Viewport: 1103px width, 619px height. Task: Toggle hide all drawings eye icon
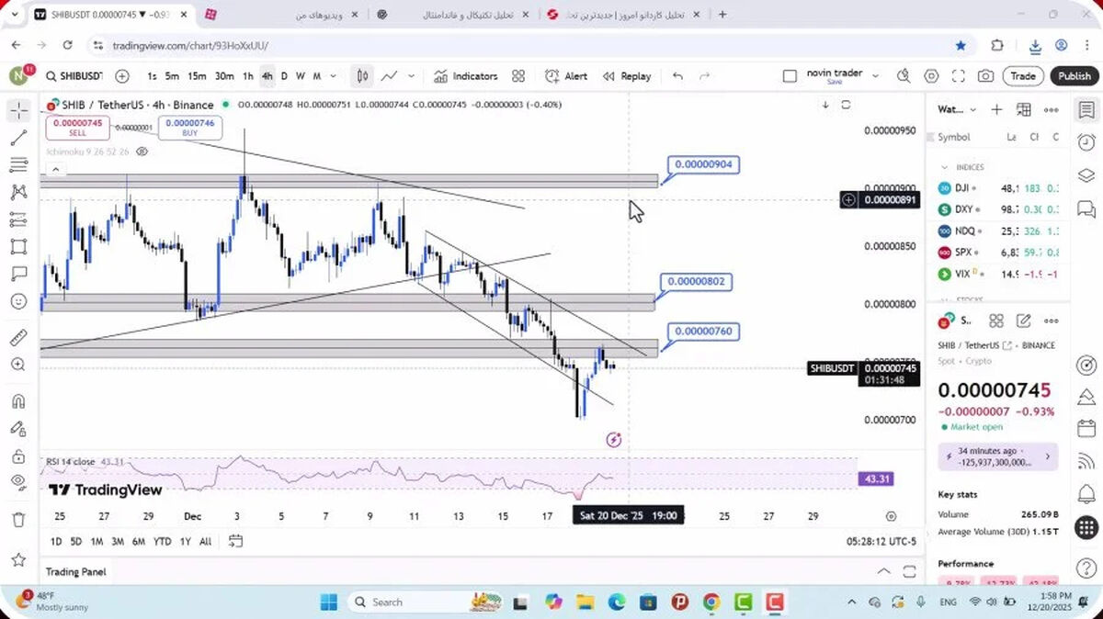point(18,482)
